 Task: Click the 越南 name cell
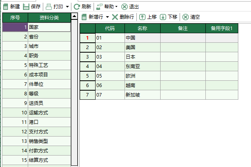click(x=142, y=85)
